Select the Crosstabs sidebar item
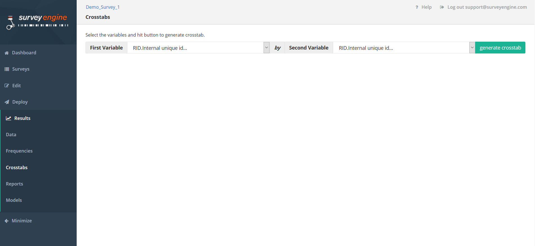This screenshot has height=246, width=535. (x=17, y=167)
